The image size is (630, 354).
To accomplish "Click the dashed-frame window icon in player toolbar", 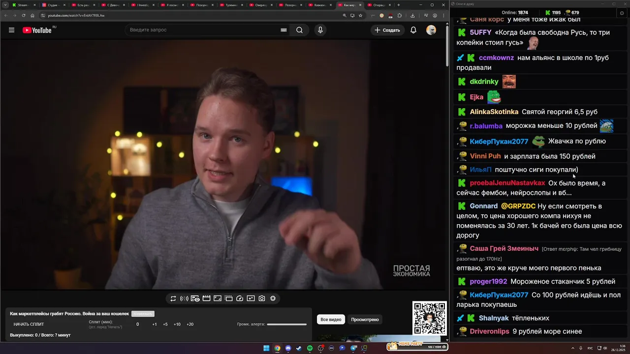I will click(228, 298).
